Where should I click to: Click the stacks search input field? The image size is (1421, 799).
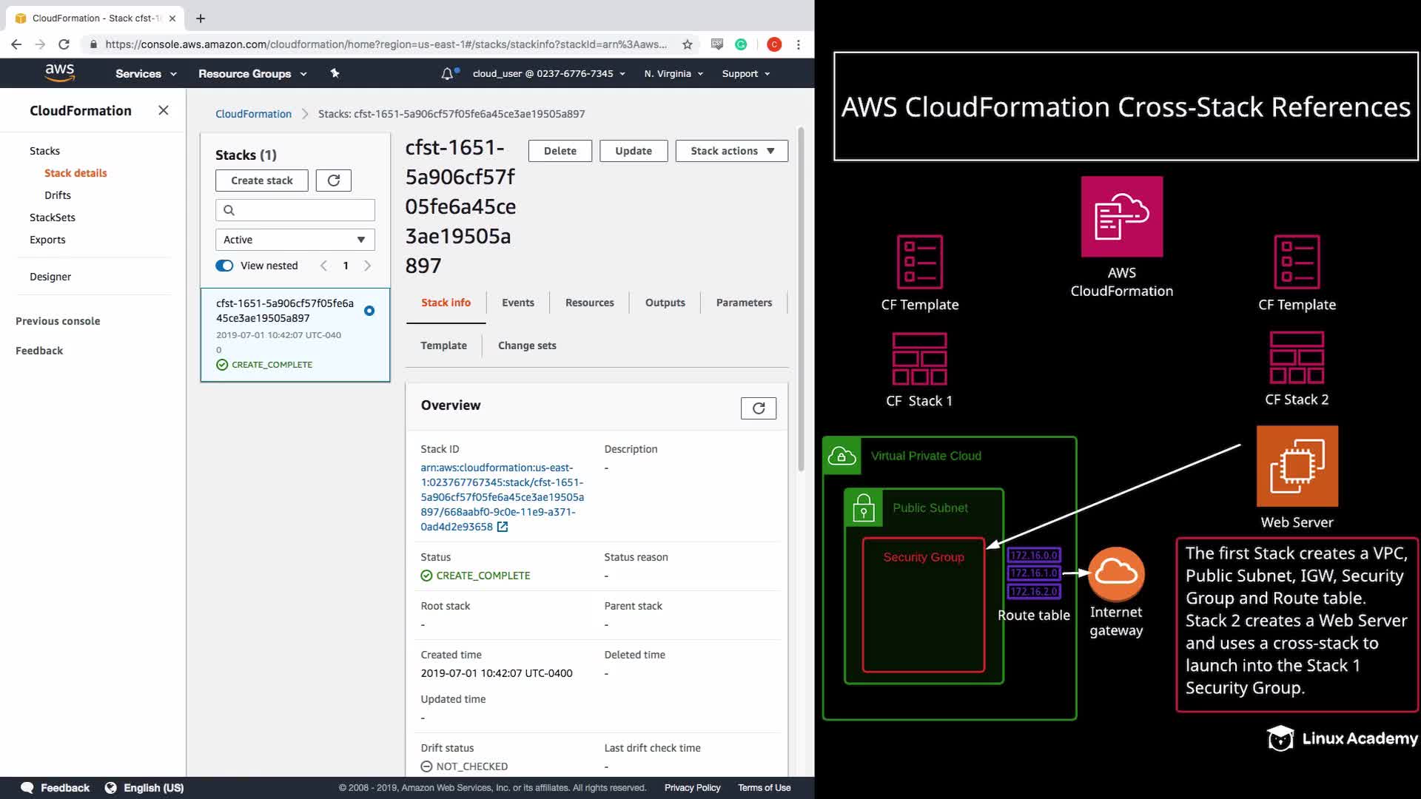(303, 210)
